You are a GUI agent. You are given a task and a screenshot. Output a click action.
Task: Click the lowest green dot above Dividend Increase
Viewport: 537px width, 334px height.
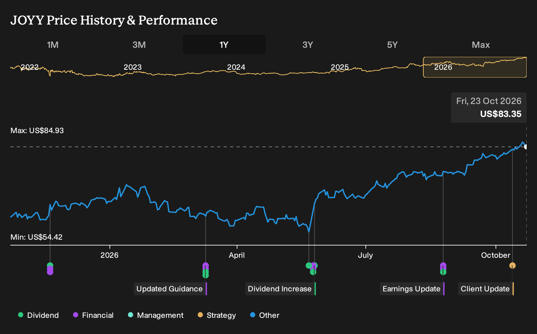pos(313,272)
